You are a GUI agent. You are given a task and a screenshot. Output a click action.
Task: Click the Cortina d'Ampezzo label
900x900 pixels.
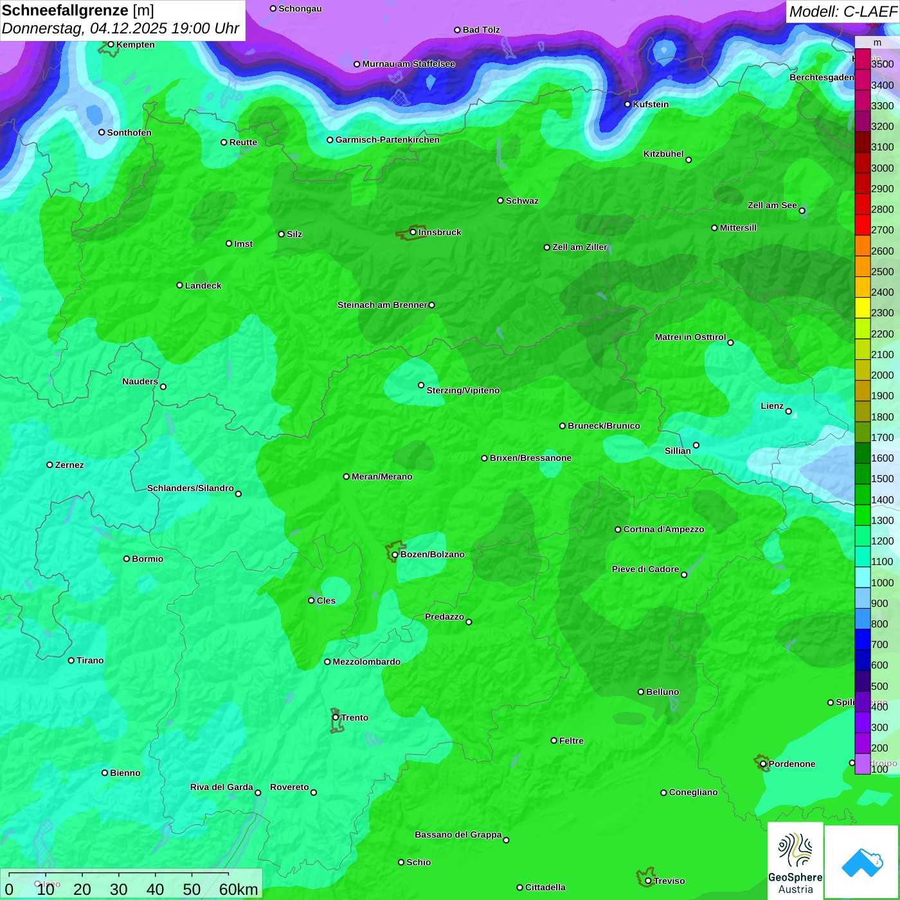663,529
